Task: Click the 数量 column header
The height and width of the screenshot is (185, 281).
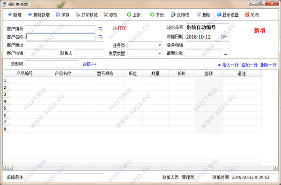Action: [155, 73]
